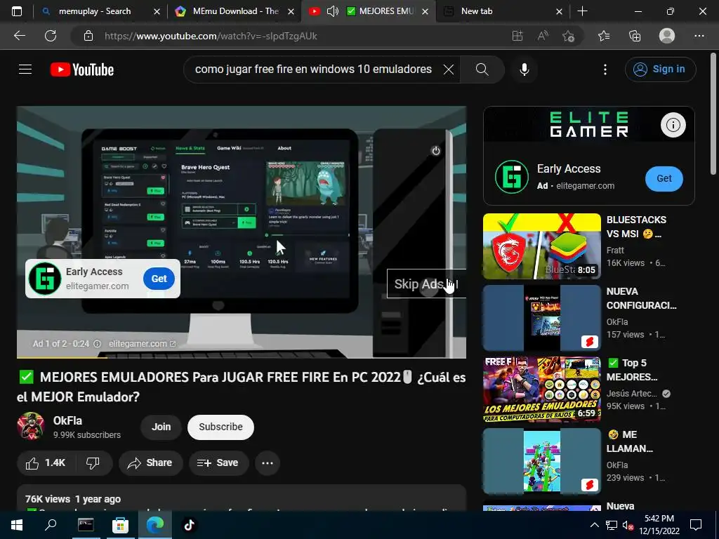
Task: Open OkFla channel name link
Action: pos(68,420)
